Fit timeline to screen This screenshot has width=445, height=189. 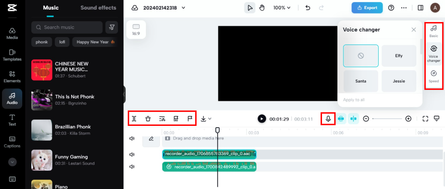[425, 119]
